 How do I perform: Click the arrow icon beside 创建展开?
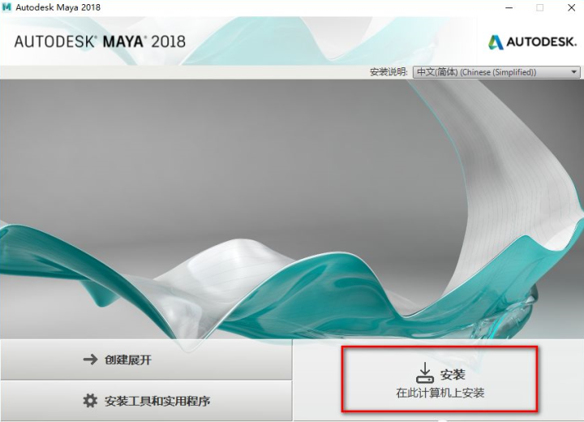pyautogui.click(x=90, y=360)
